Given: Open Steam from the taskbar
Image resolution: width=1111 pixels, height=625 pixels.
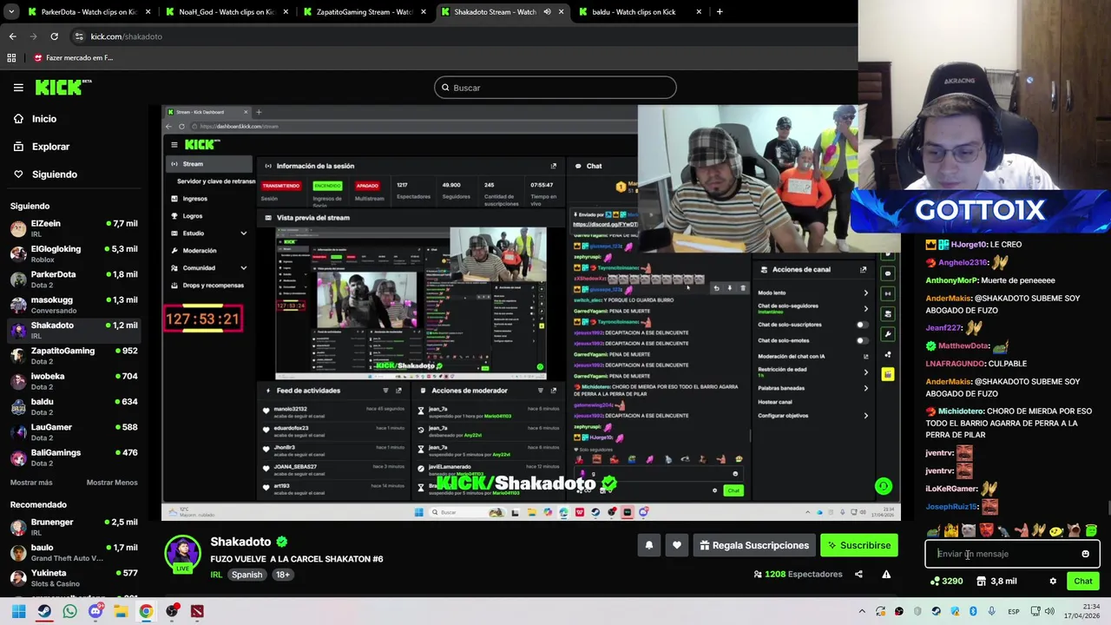Looking at the screenshot, I should [44, 611].
